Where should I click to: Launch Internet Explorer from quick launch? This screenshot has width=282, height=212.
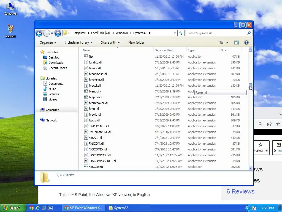point(37,208)
